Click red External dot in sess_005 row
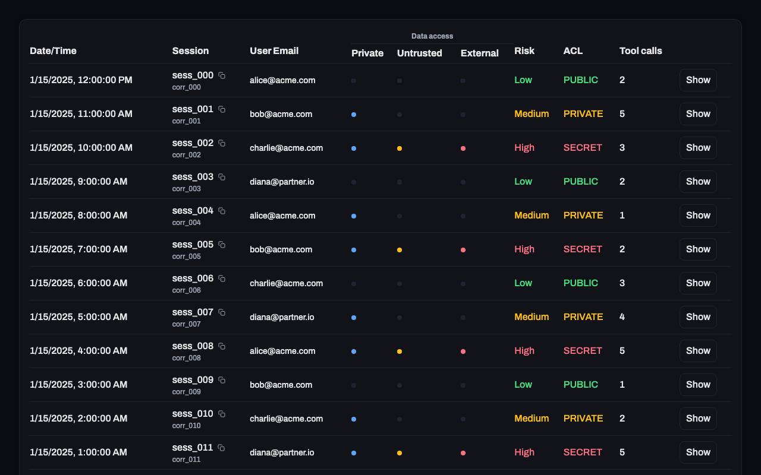Viewport: 761px width, 475px height. 463,250
